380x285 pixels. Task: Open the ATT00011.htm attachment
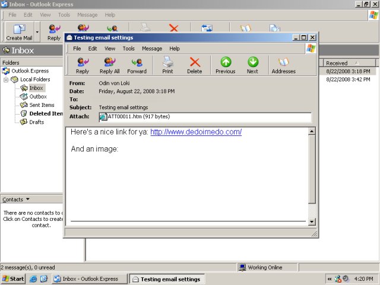[135, 116]
